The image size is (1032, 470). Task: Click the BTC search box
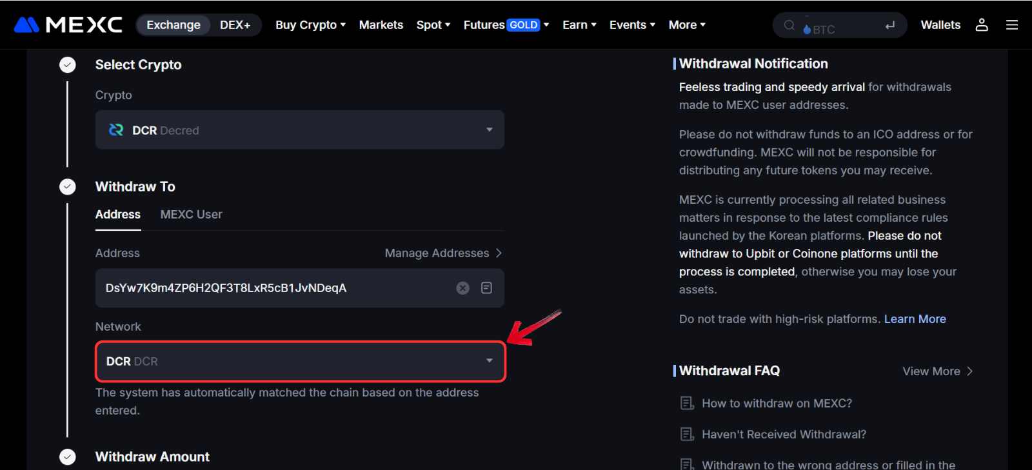coord(840,25)
